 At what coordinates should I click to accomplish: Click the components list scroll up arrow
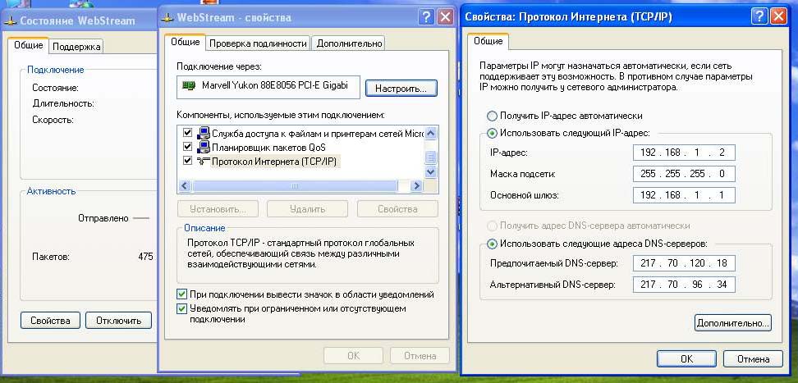click(431, 133)
